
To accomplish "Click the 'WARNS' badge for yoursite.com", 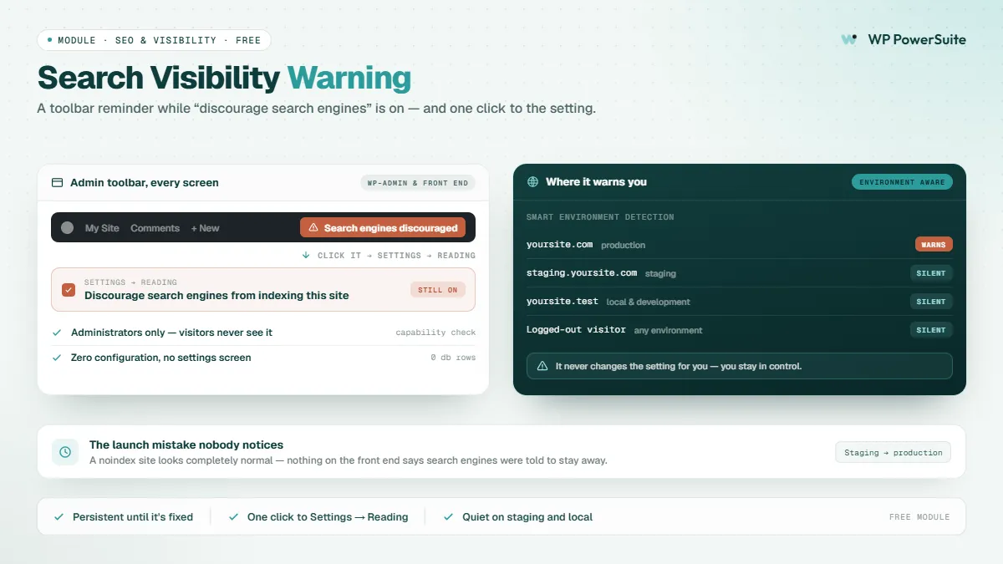I will point(934,245).
